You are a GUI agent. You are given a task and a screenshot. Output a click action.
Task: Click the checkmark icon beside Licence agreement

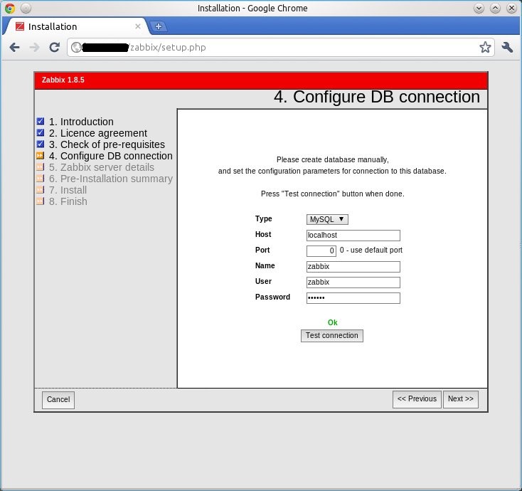coord(41,132)
